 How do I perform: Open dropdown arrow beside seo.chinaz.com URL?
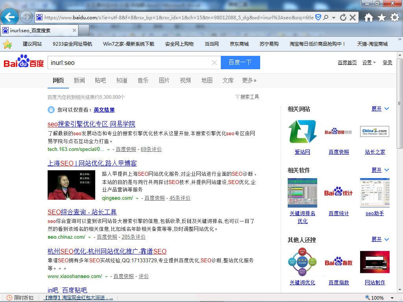tap(89, 238)
